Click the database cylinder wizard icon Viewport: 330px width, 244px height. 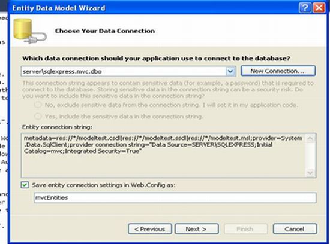point(29,31)
